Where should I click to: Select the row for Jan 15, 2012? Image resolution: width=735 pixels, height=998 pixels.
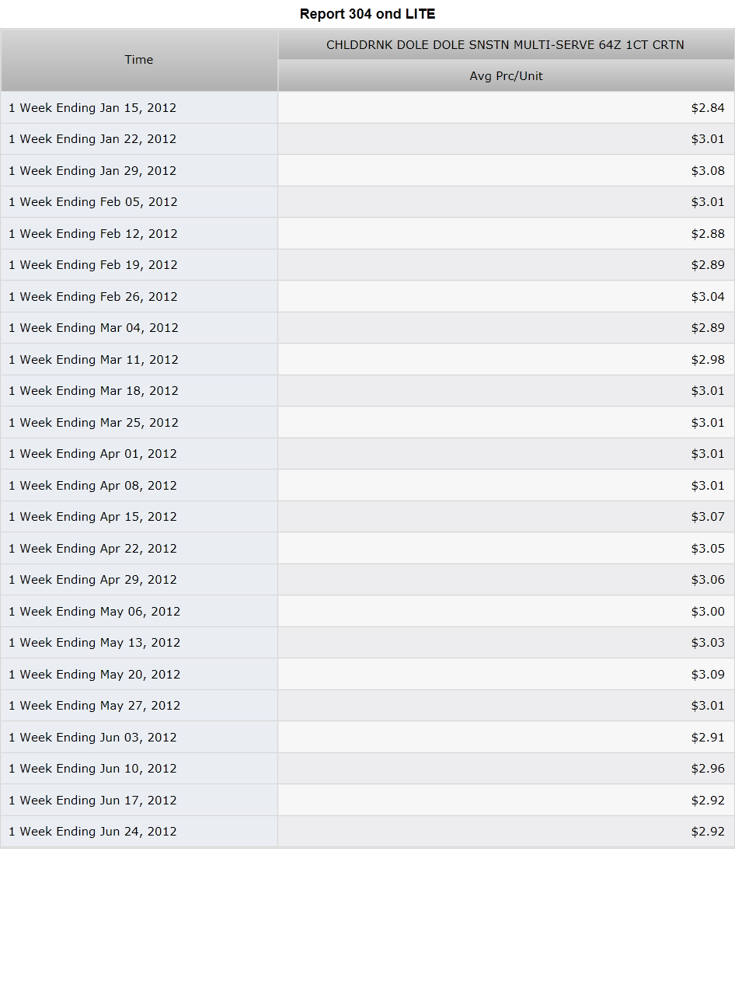[367, 108]
